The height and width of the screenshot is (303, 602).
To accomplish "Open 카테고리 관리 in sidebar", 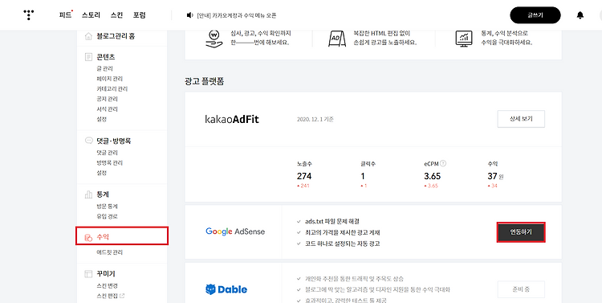I will pos(112,89).
